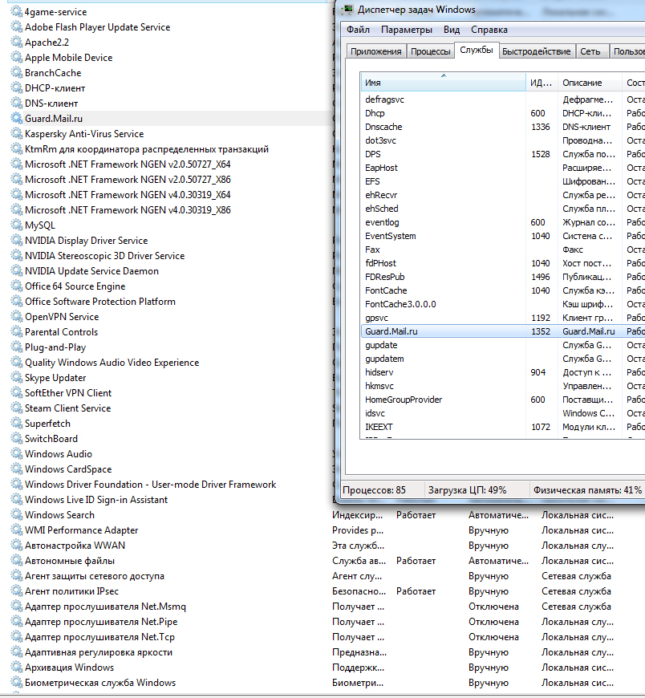Click the gear icon beside Skype Updater
The height and width of the screenshot is (698, 645).
[17, 378]
